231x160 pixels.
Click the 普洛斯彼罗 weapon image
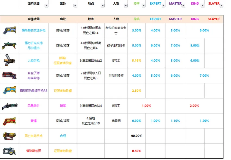[9, 151]
